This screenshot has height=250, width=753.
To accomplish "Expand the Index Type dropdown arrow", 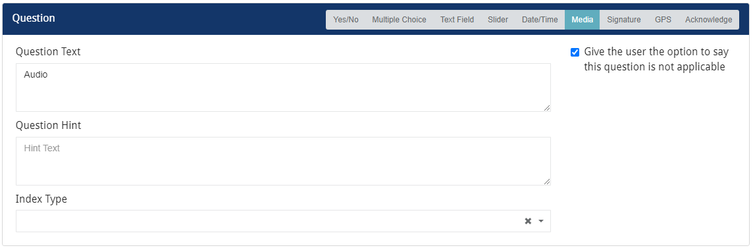I will [x=541, y=221].
